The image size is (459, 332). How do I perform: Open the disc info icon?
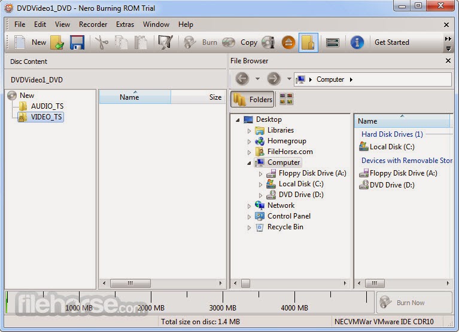pyautogui.click(x=268, y=42)
